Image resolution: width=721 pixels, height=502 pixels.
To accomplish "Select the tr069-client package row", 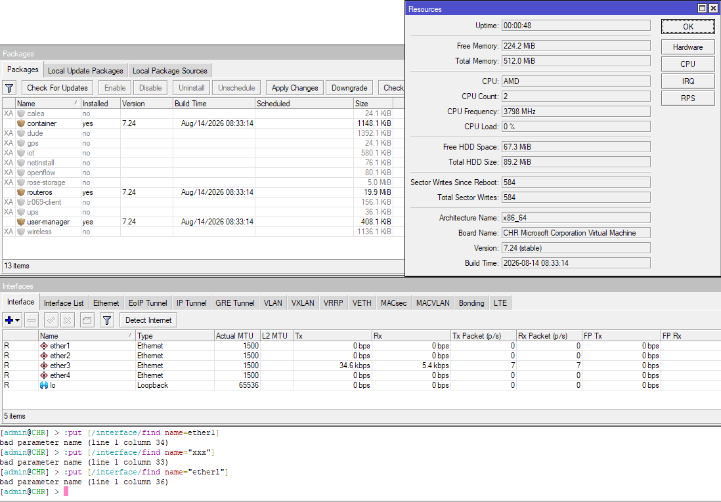I will (198, 202).
